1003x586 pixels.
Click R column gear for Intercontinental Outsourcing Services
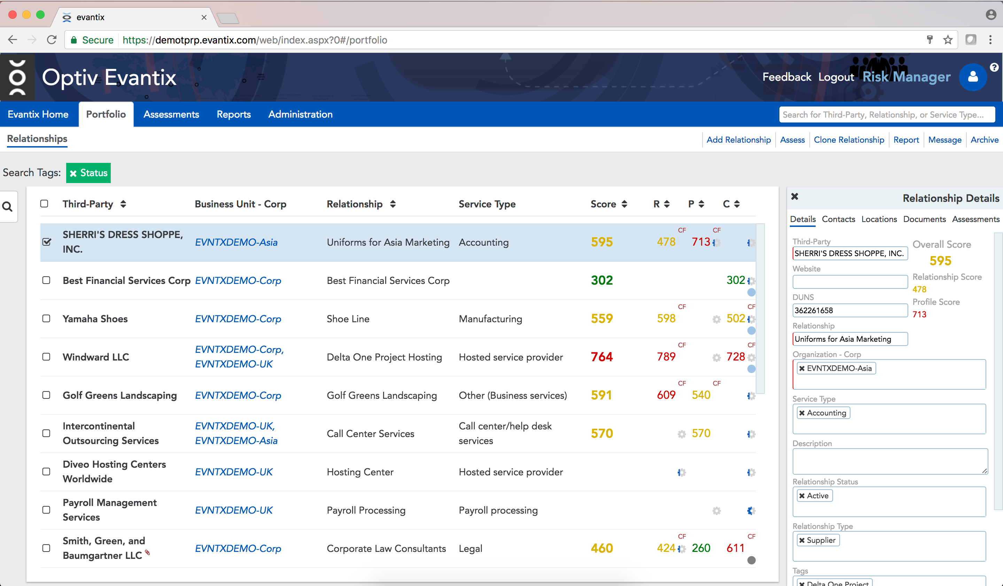pyautogui.click(x=682, y=434)
